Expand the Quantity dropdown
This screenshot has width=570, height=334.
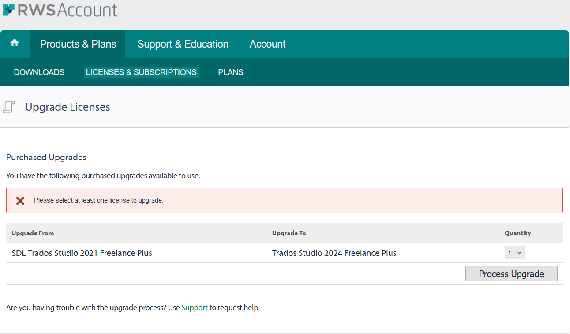point(514,253)
